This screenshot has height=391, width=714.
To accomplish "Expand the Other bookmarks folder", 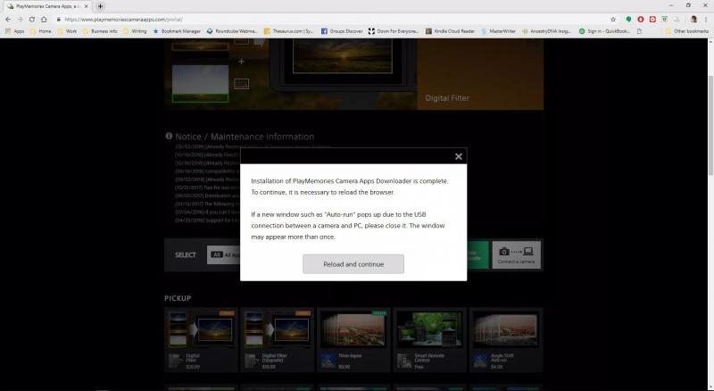I will (687, 31).
